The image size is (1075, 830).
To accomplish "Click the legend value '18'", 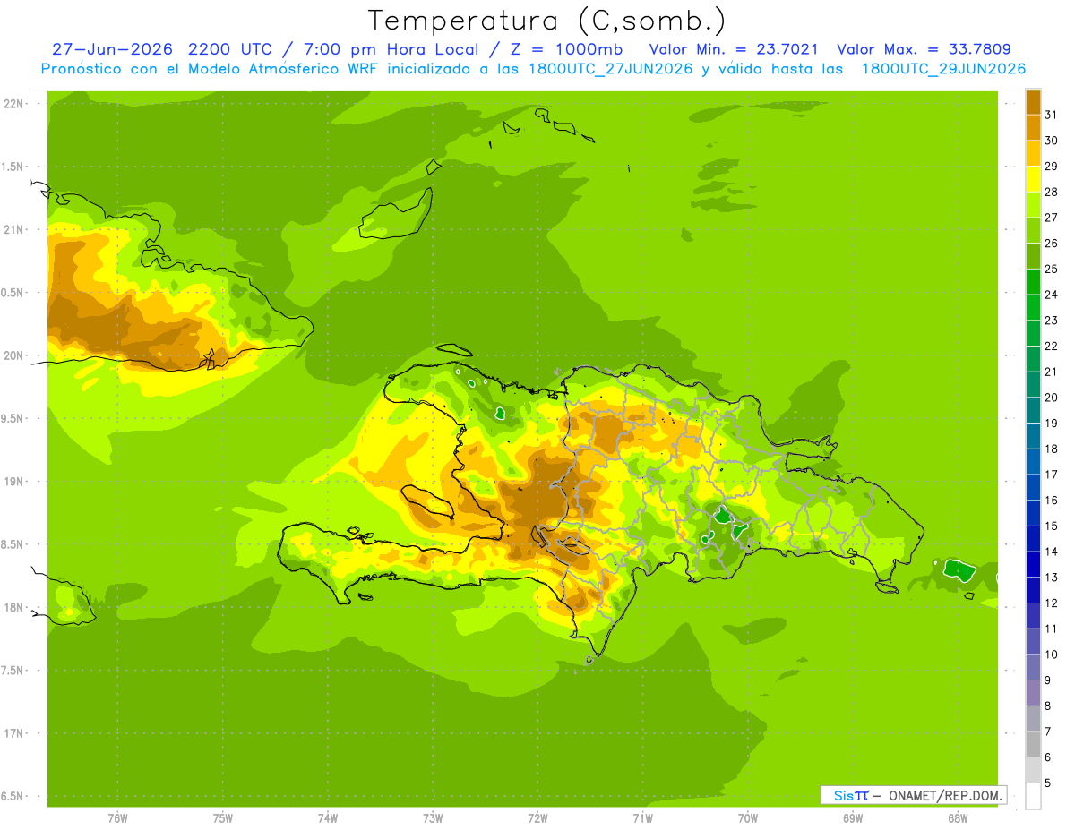I will [1052, 449].
